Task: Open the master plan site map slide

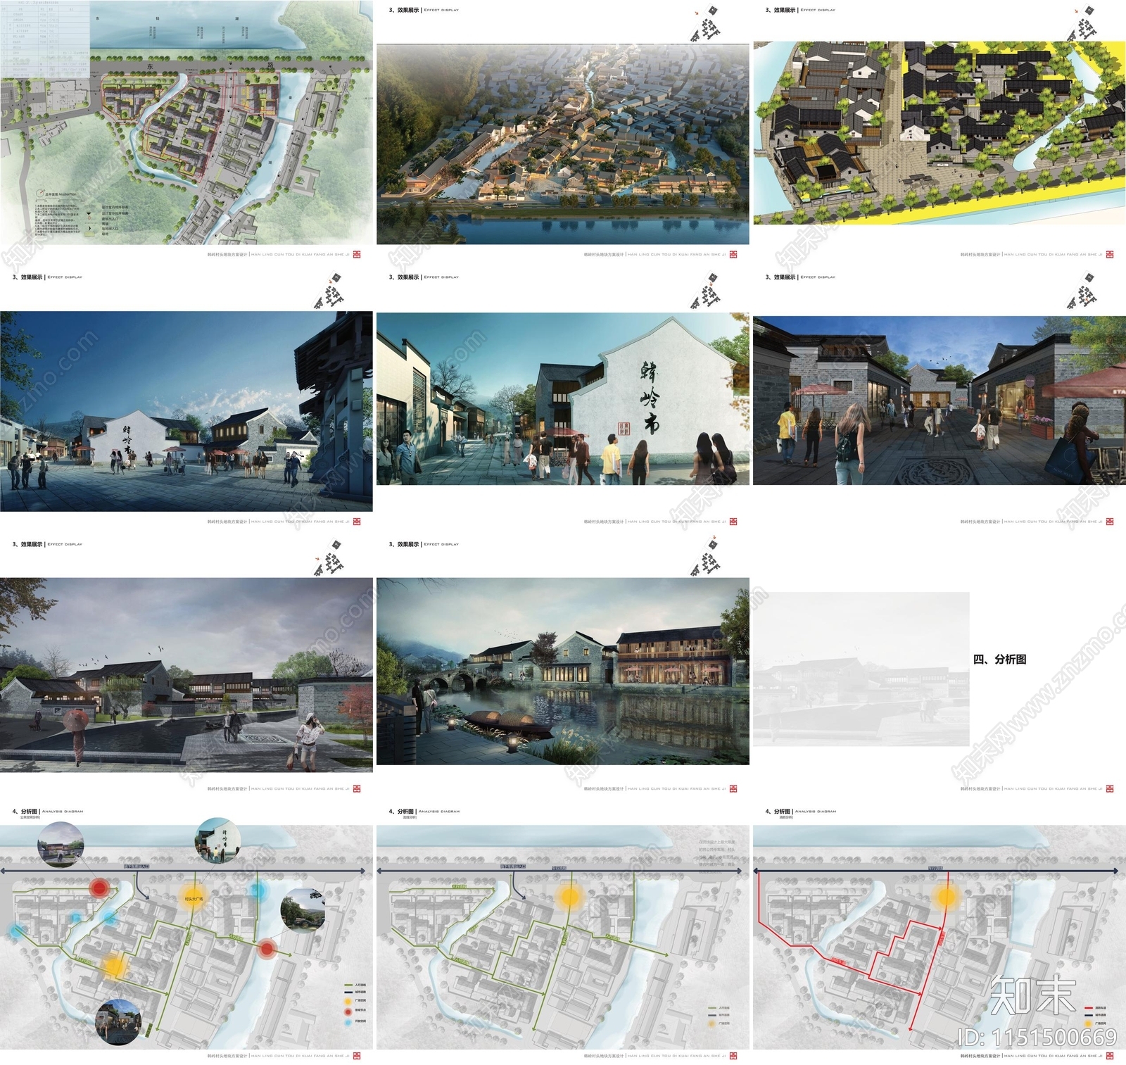Action: click(x=186, y=122)
